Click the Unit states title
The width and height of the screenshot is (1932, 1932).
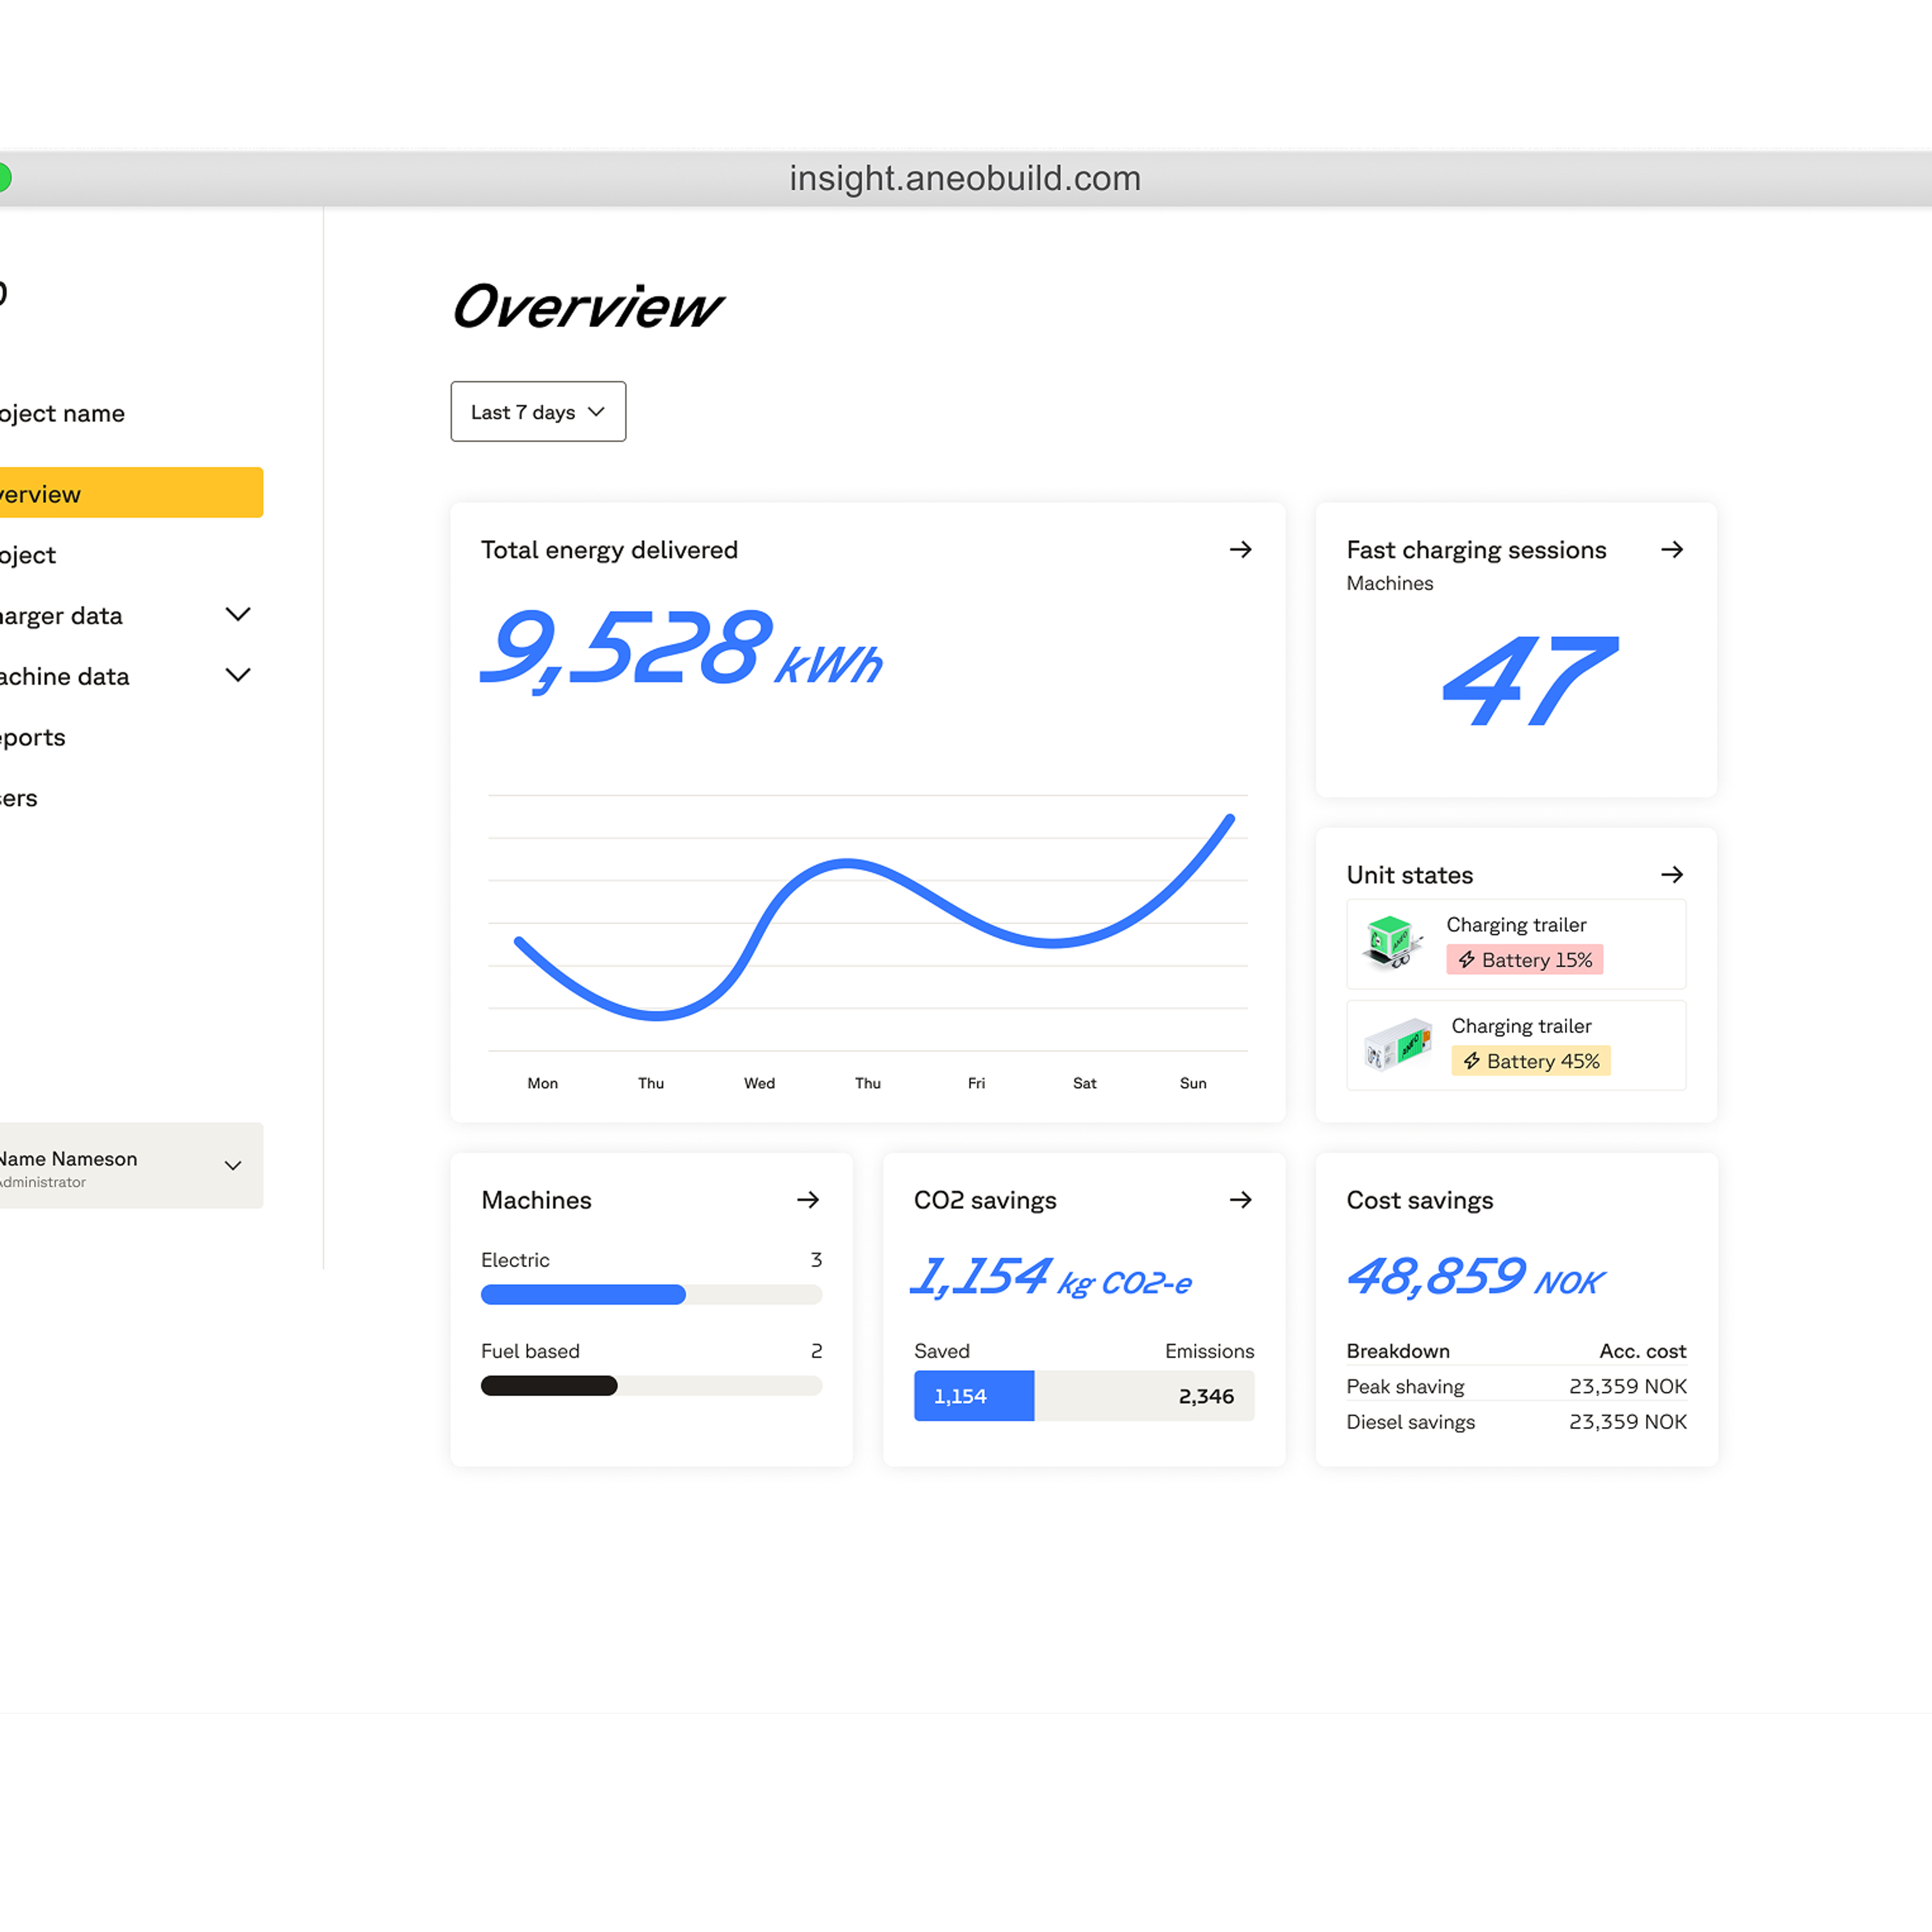tap(1410, 875)
